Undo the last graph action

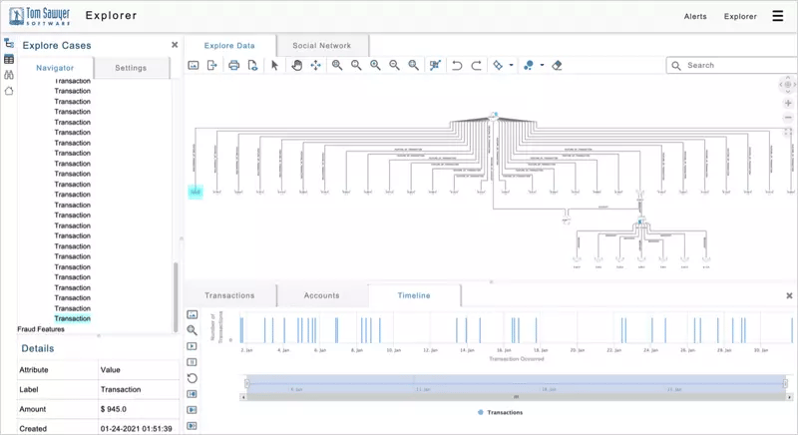click(457, 65)
